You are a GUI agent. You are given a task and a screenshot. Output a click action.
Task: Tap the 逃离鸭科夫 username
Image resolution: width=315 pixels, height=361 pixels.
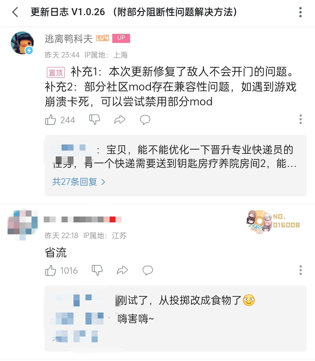click(x=69, y=39)
